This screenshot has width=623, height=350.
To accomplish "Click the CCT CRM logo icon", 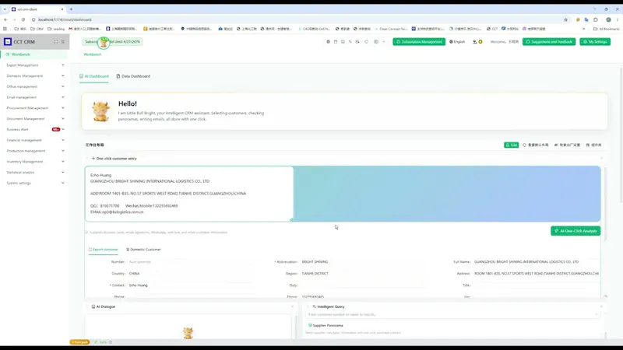I will click(x=8, y=42).
